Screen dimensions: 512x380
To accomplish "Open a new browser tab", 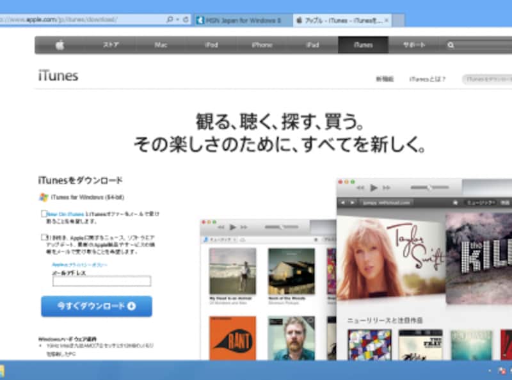I will click(398, 20).
